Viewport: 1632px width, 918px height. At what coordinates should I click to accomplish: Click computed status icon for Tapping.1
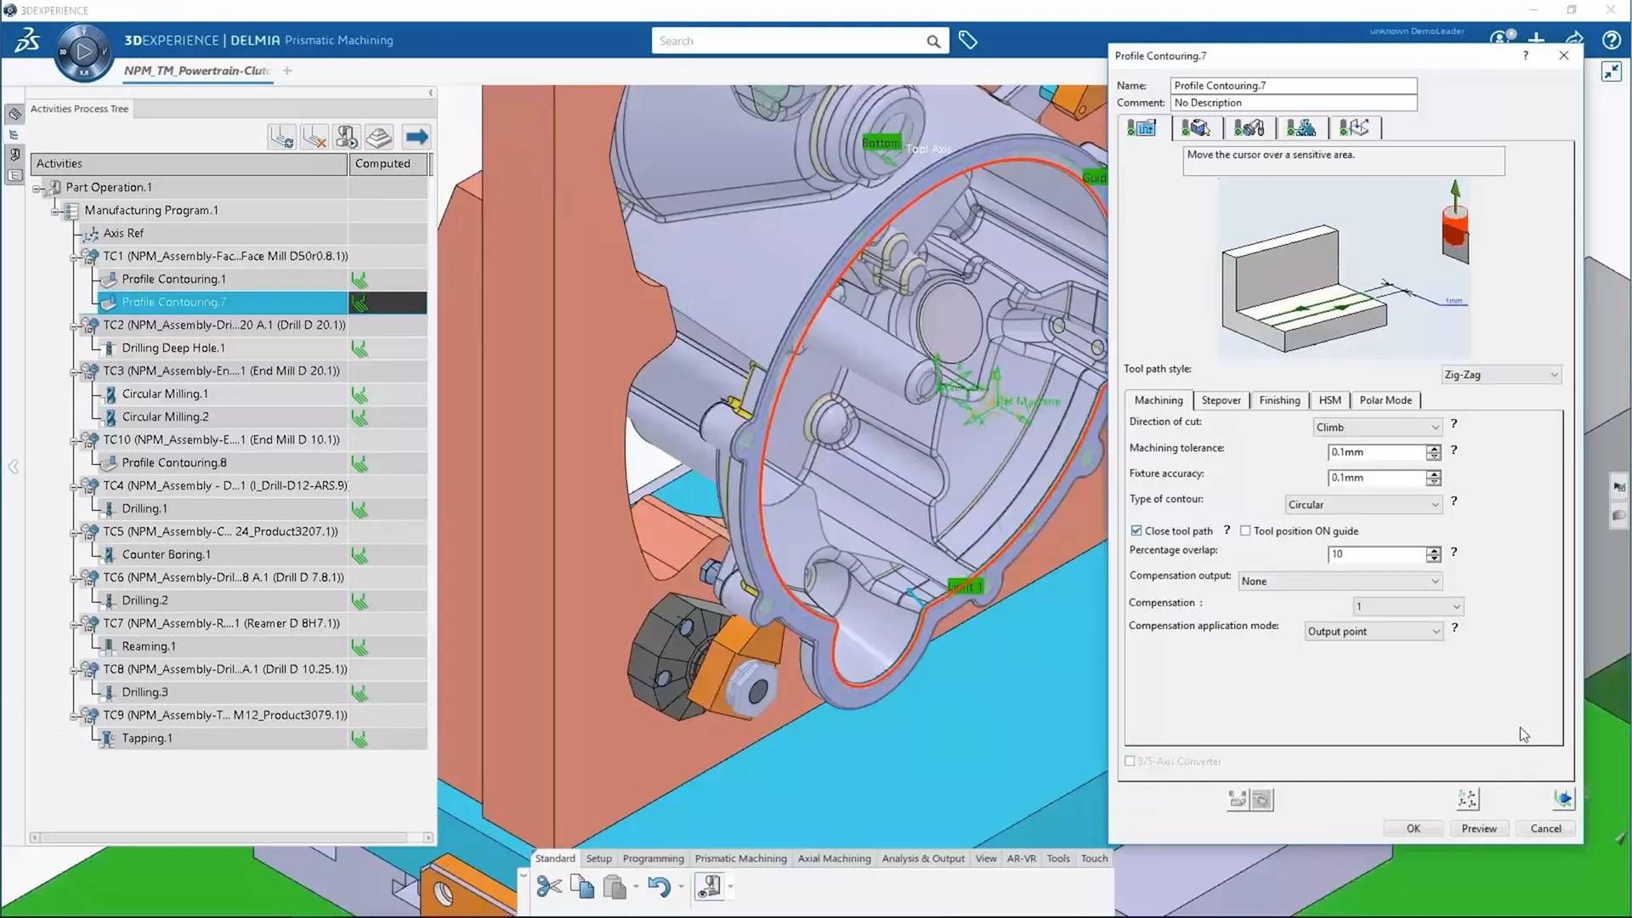point(360,739)
